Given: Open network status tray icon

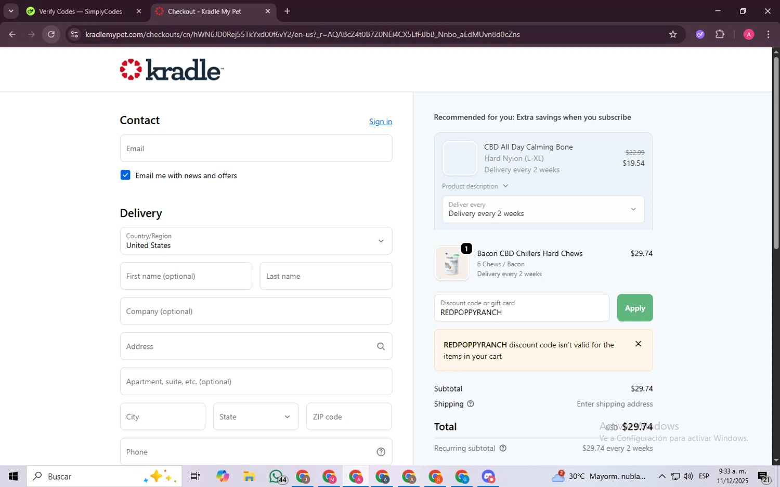Looking at the screenshot, I should tap(675, 476).
